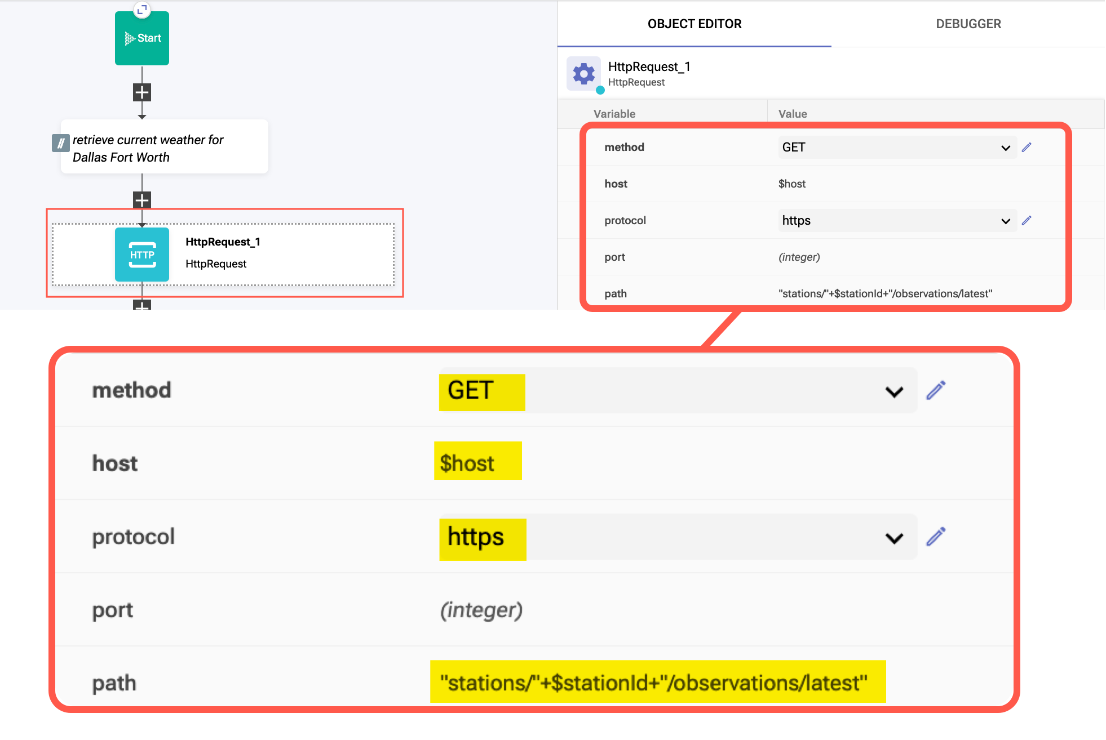The width and height of the screenshot is (1106, 740).
Task: Click the path value with stations expression
Action: 885,293
